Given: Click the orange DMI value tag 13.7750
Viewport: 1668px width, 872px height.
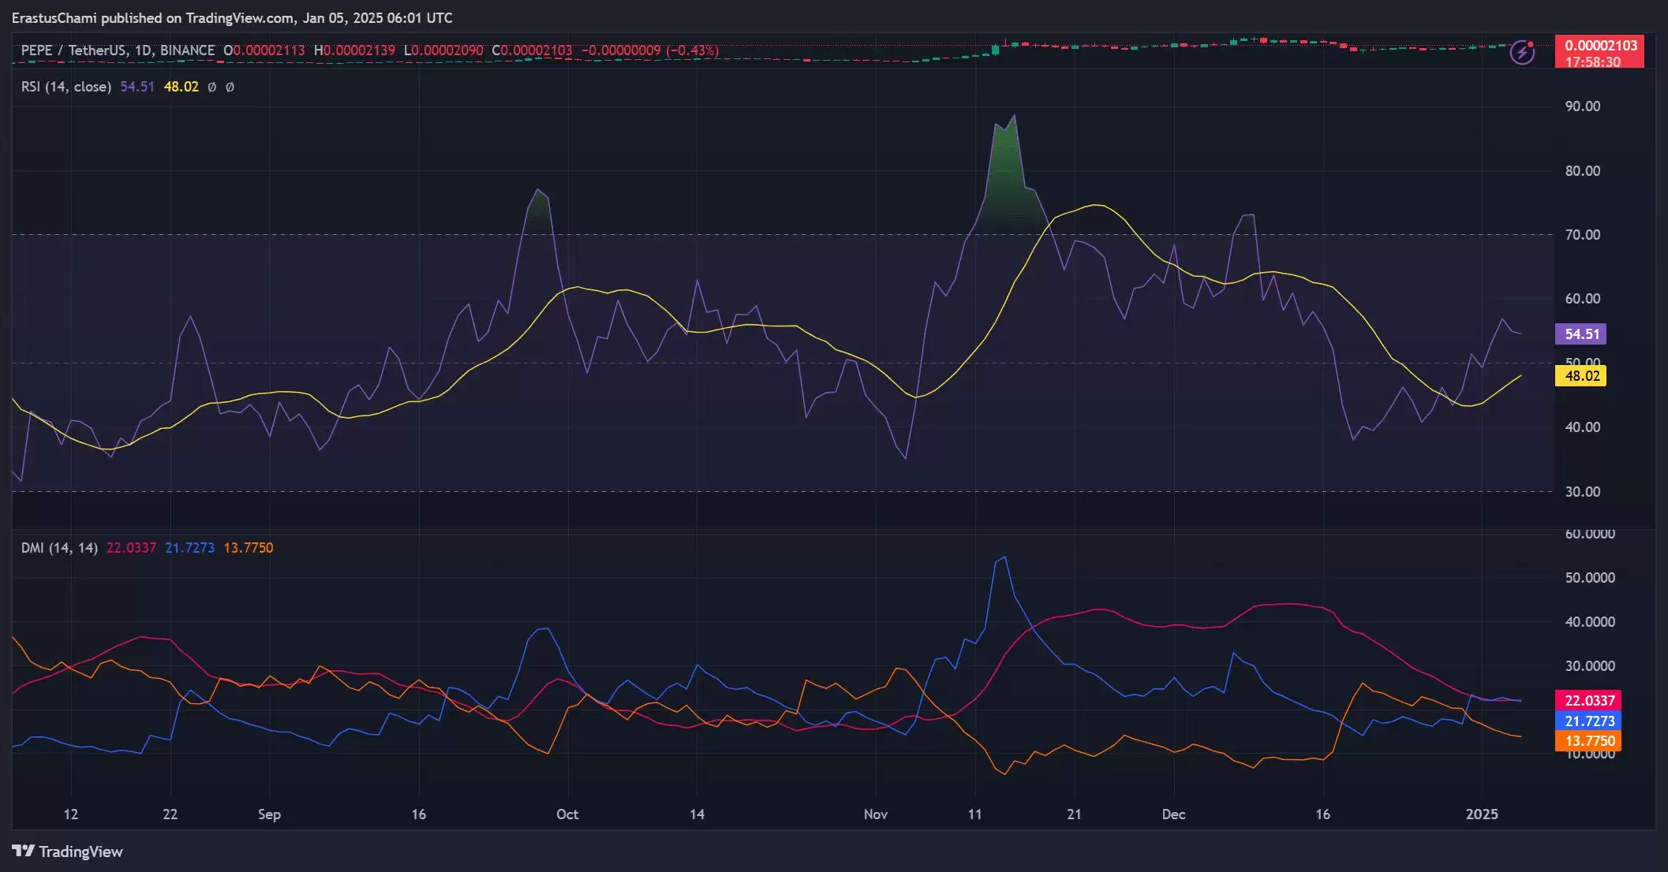Looking at the screenshot, I should [x=1588, y=741].
